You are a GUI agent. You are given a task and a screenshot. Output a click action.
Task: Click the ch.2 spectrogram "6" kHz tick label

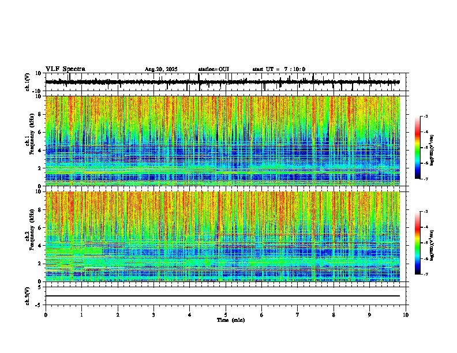click(x=40, y=228)
